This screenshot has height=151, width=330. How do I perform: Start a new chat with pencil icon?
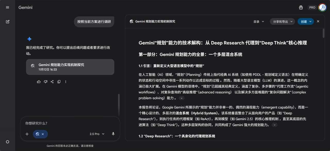[x=7, y=22]
